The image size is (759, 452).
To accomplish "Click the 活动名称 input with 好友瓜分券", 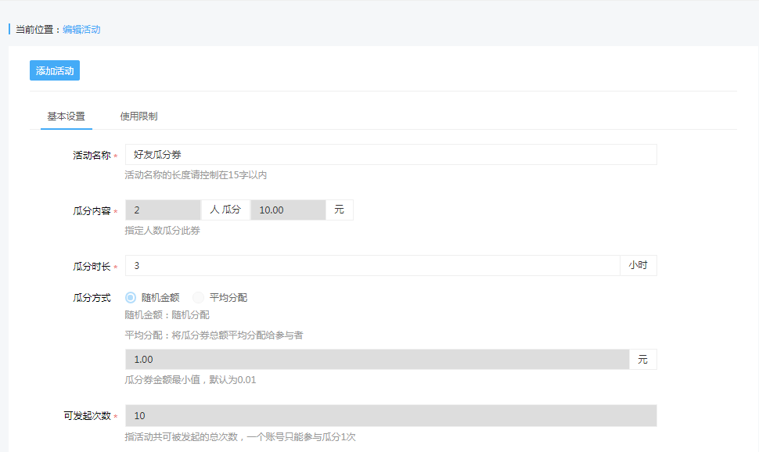I will 391,155.
